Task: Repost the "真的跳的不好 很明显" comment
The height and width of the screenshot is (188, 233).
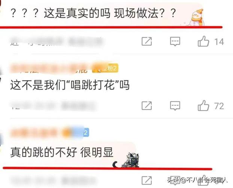Action: tap(147, 181)
